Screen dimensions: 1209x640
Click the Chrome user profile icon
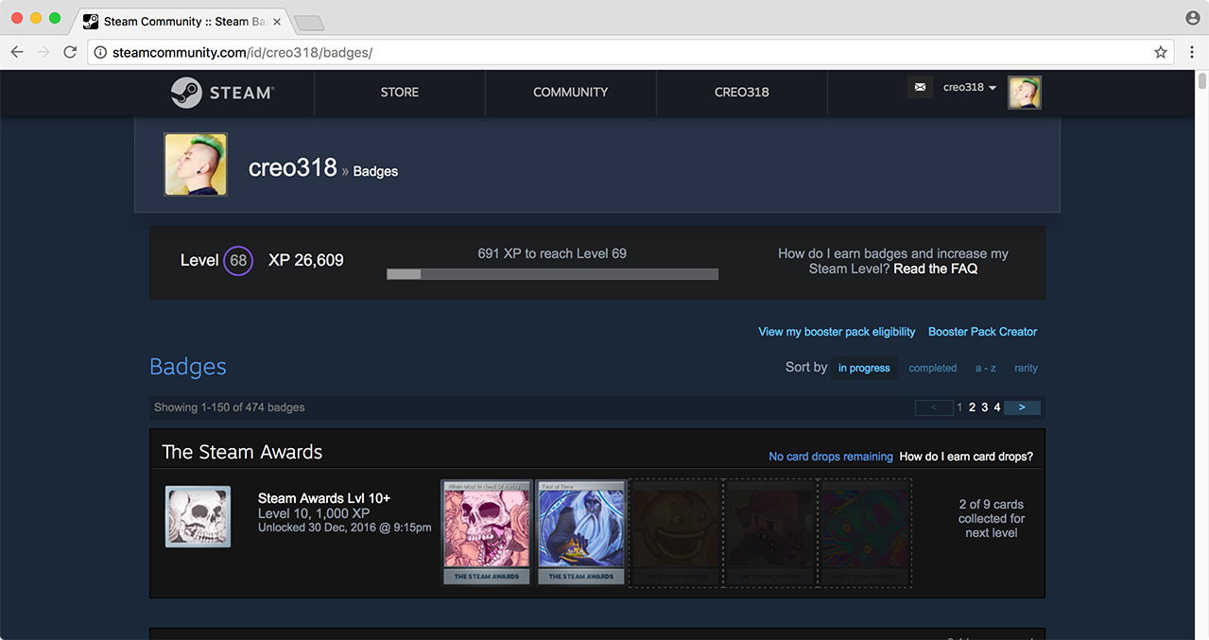pos(1192,18)
